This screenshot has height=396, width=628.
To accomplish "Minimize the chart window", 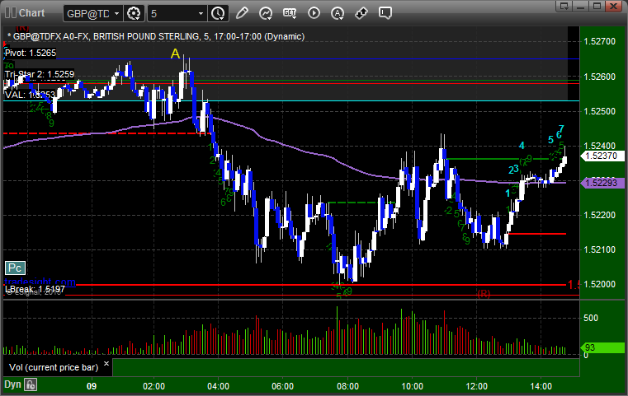I will [581, 6].
